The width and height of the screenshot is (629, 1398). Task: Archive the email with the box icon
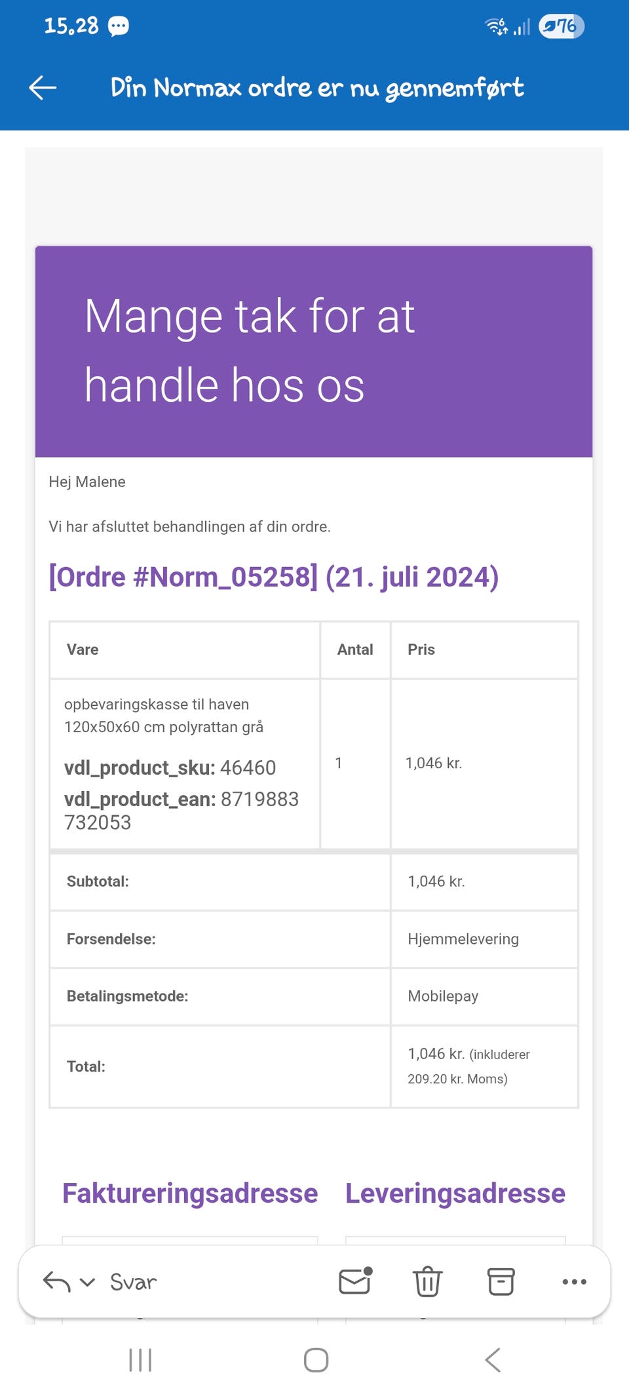pyautogui.click(x=501, y=1281)
